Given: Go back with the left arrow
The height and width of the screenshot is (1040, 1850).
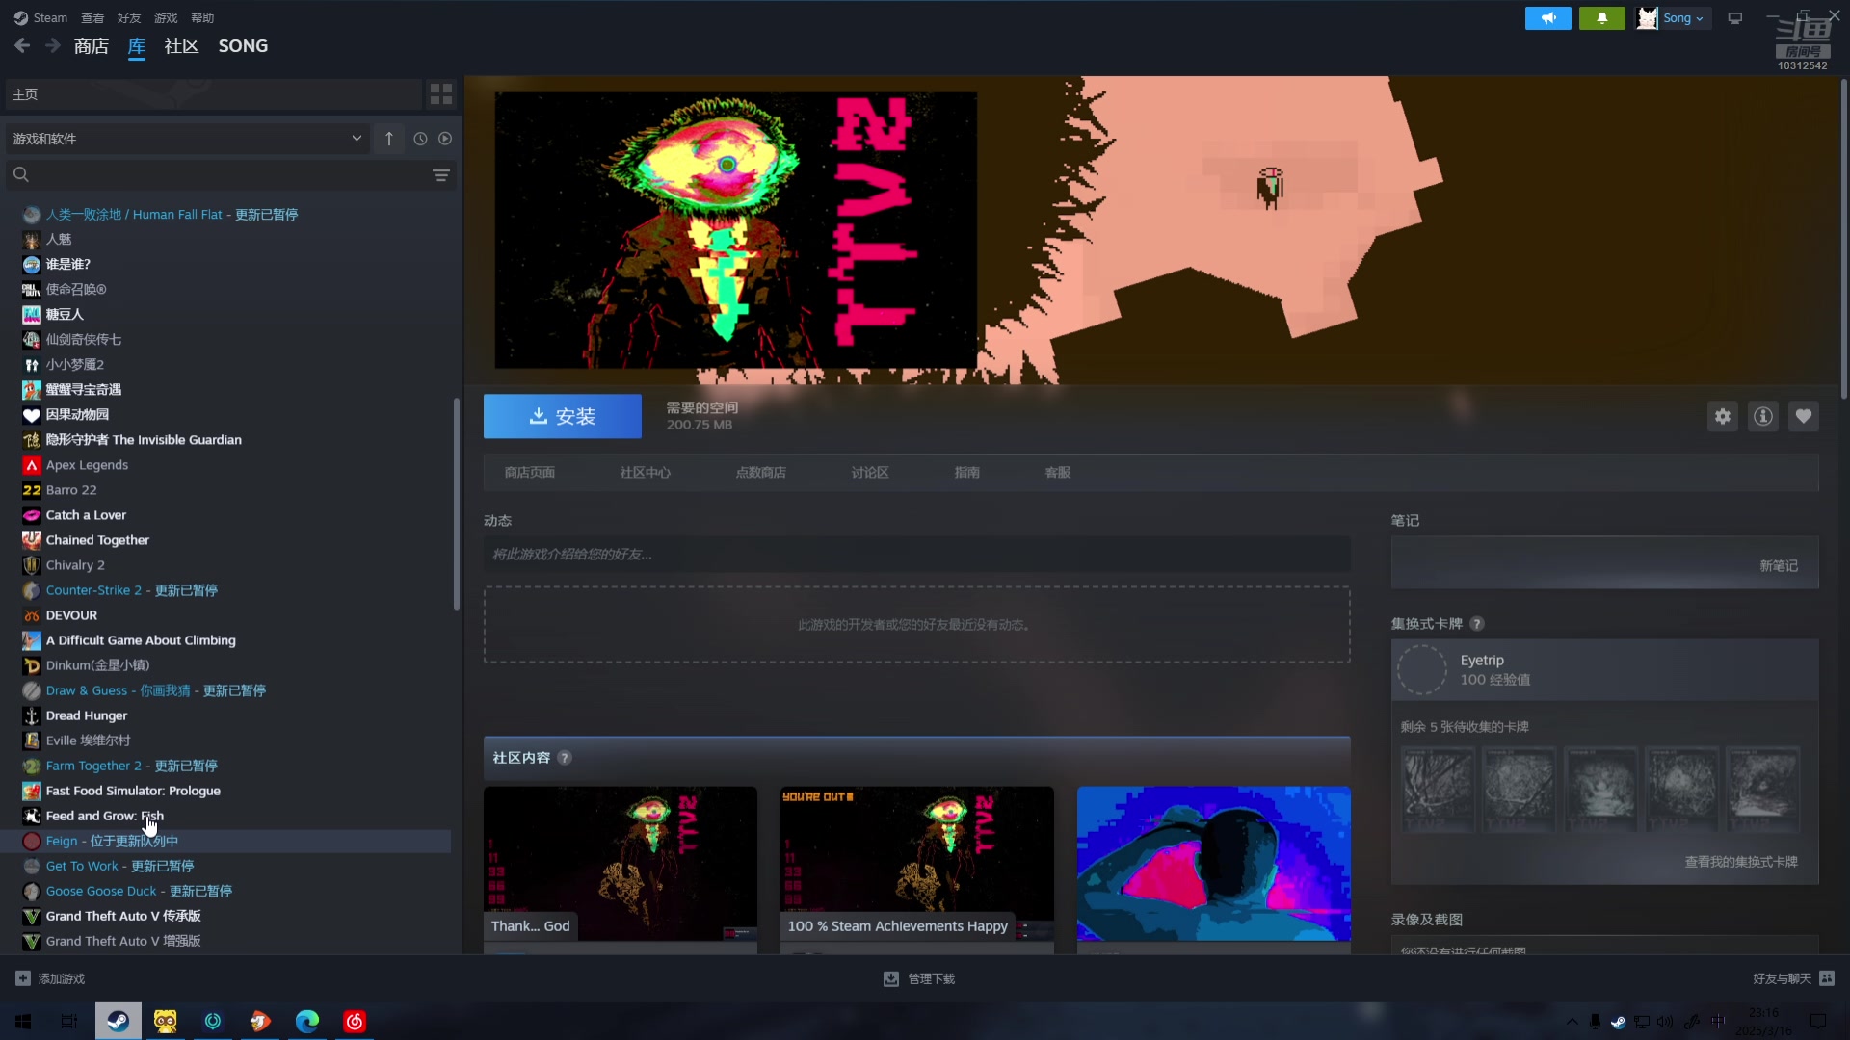Looking at the screenshot, I should tap(22, 45).
